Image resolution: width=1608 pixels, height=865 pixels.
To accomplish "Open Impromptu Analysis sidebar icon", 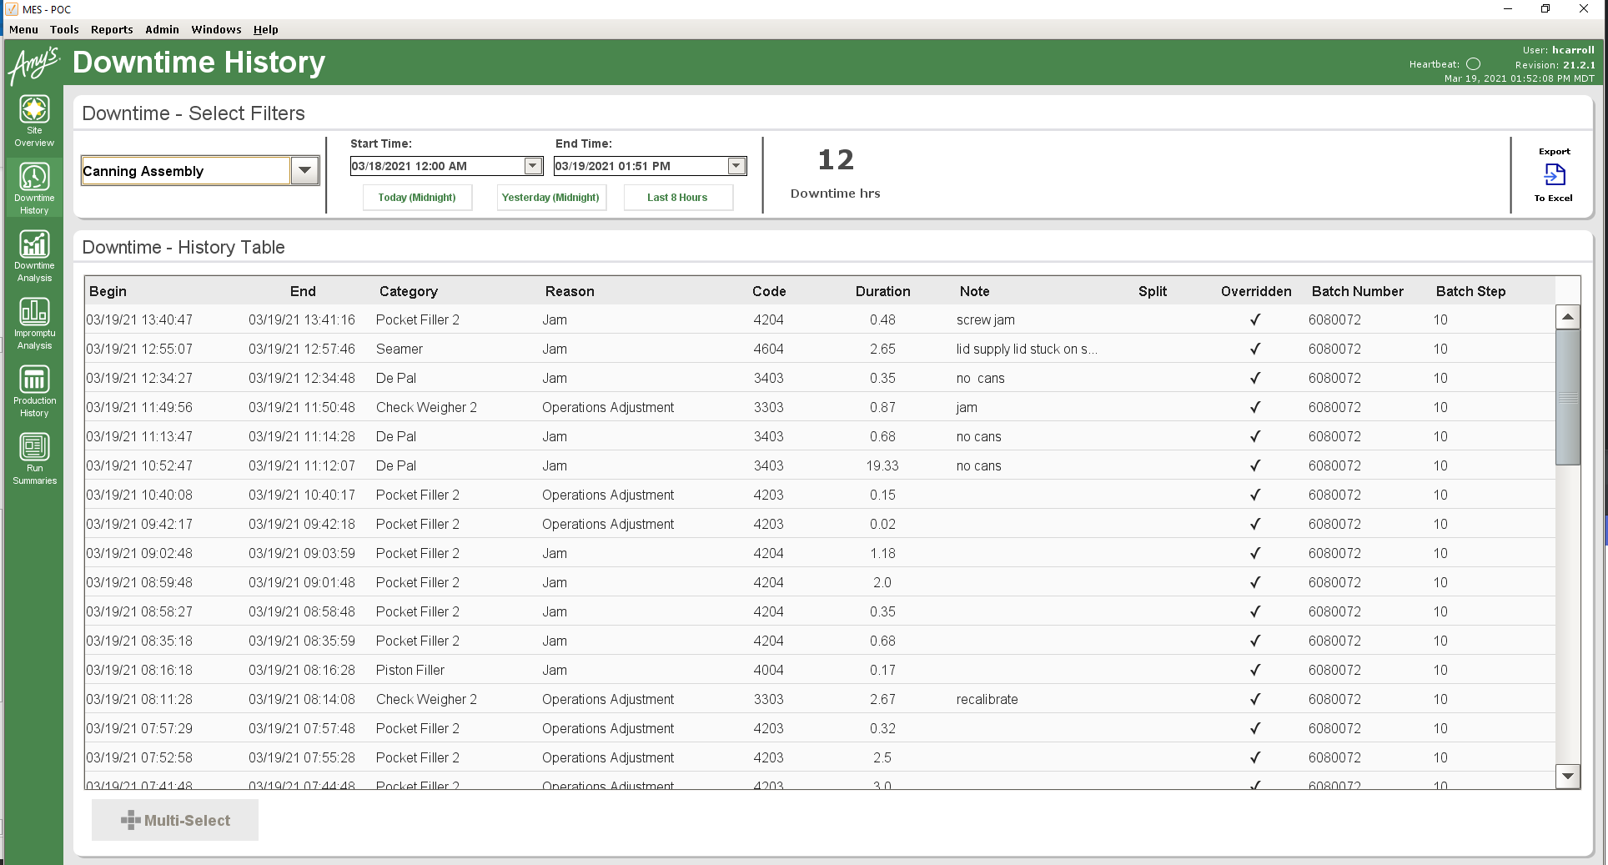I will tap(34, 324).
